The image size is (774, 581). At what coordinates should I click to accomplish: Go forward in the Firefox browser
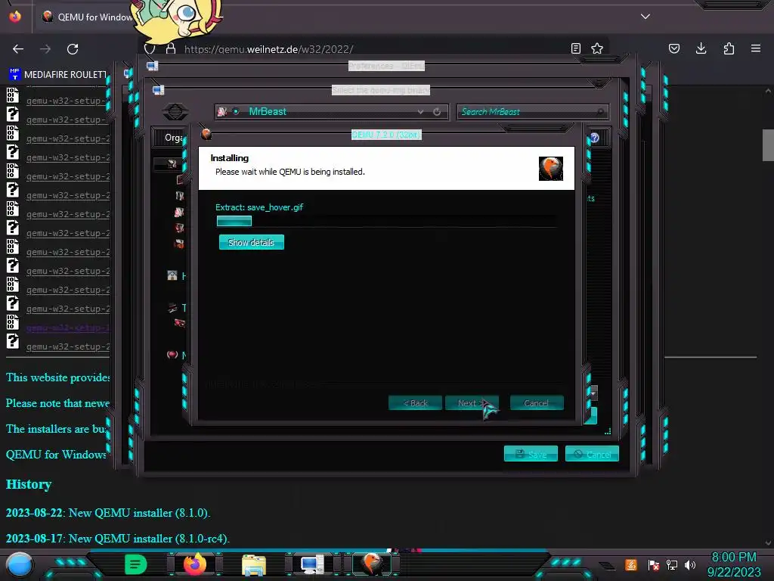(45, 49)
